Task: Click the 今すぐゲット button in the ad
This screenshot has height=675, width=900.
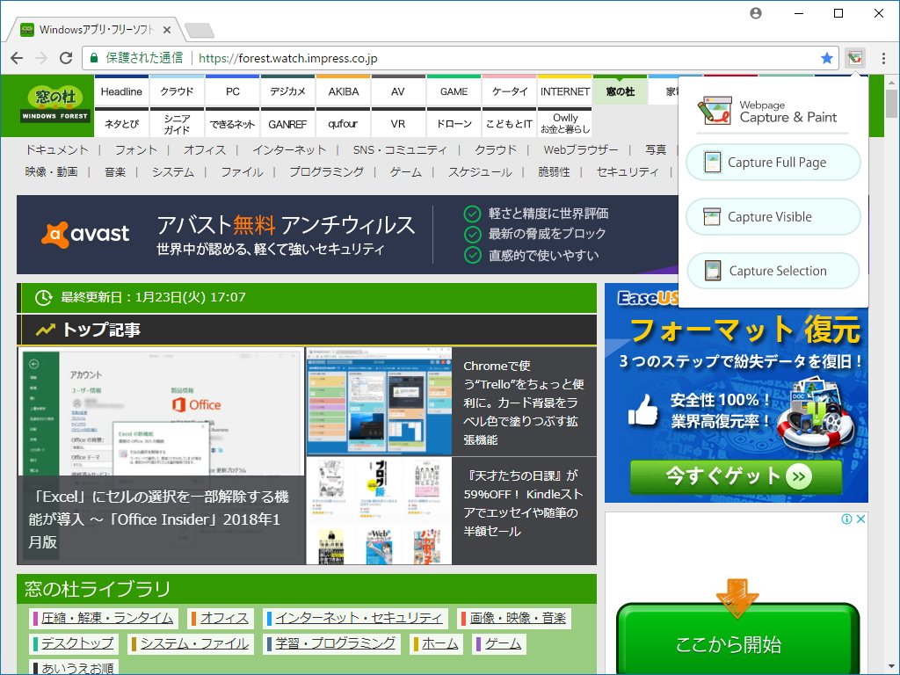Action: [x=736, y=478]
